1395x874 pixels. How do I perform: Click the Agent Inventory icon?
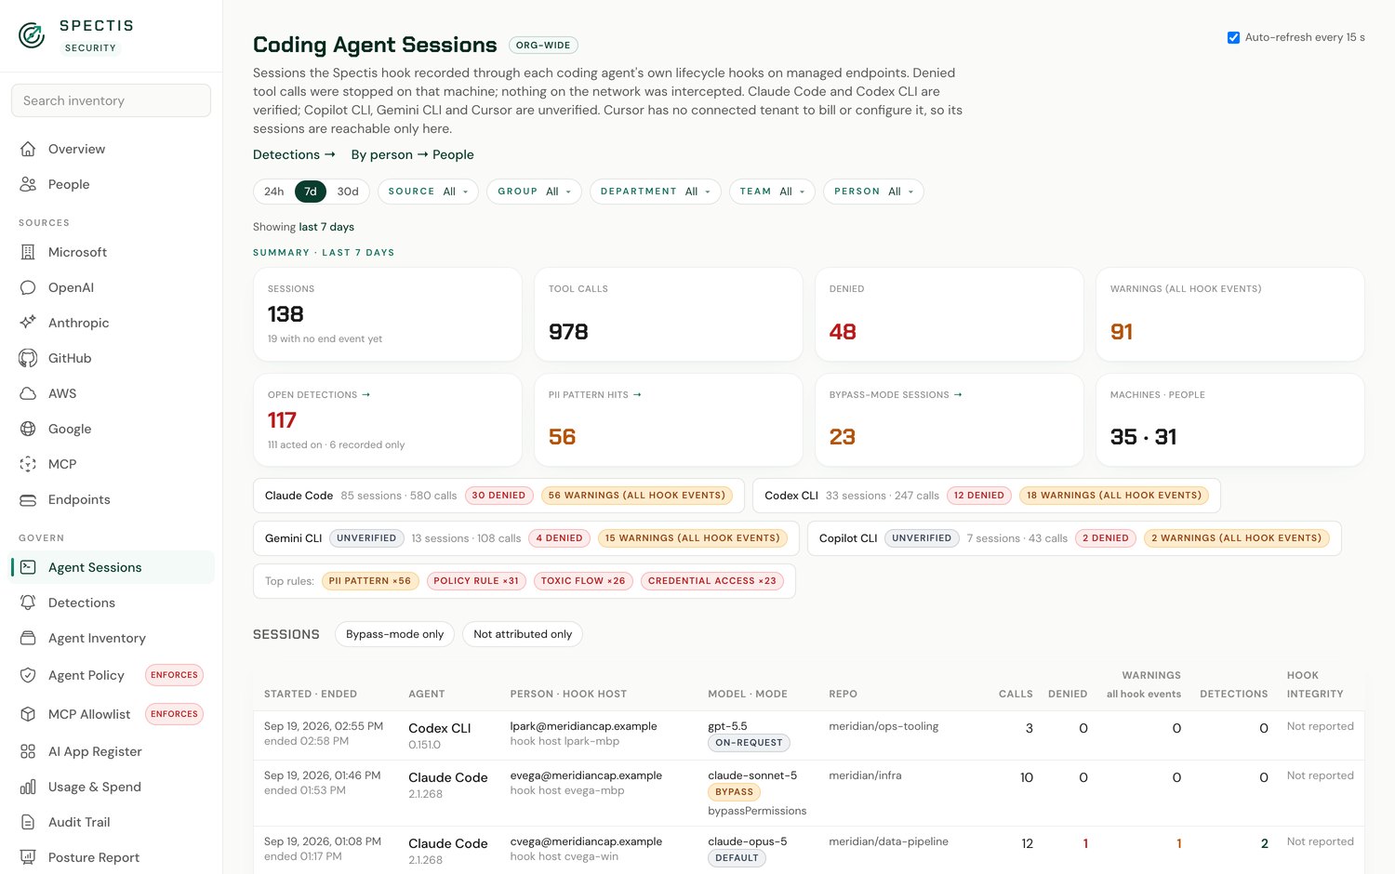(28, 638)
